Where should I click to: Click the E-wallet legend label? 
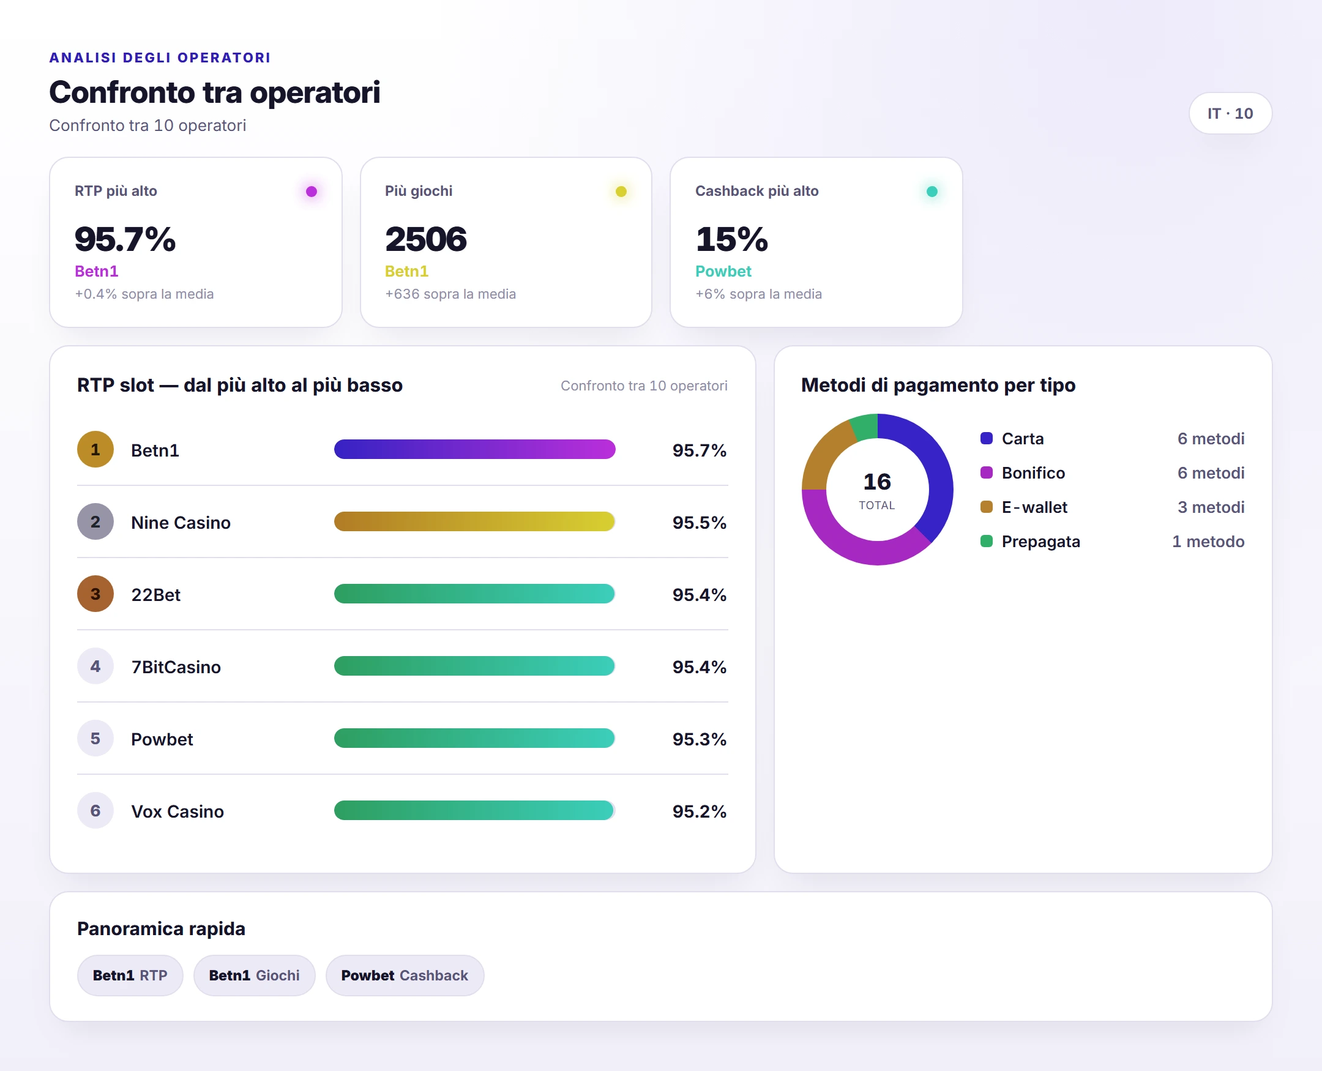point(1034,507)
